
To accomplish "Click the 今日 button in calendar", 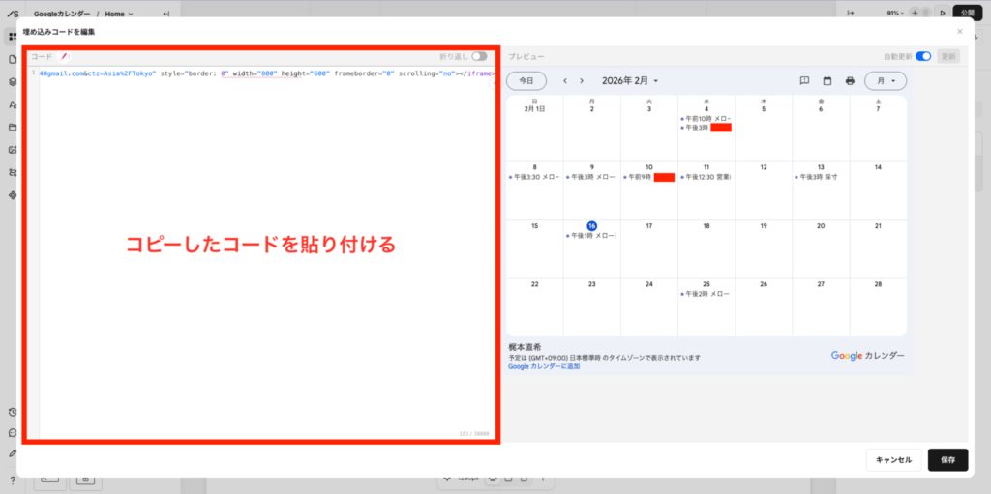I will [x=526, y=80].
